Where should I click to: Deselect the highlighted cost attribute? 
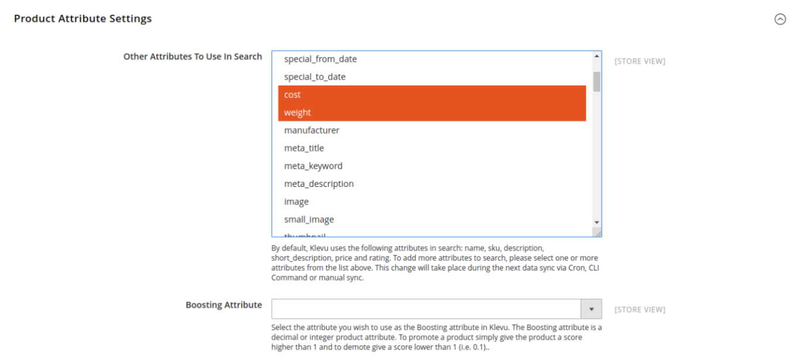(x=432, y=95)
